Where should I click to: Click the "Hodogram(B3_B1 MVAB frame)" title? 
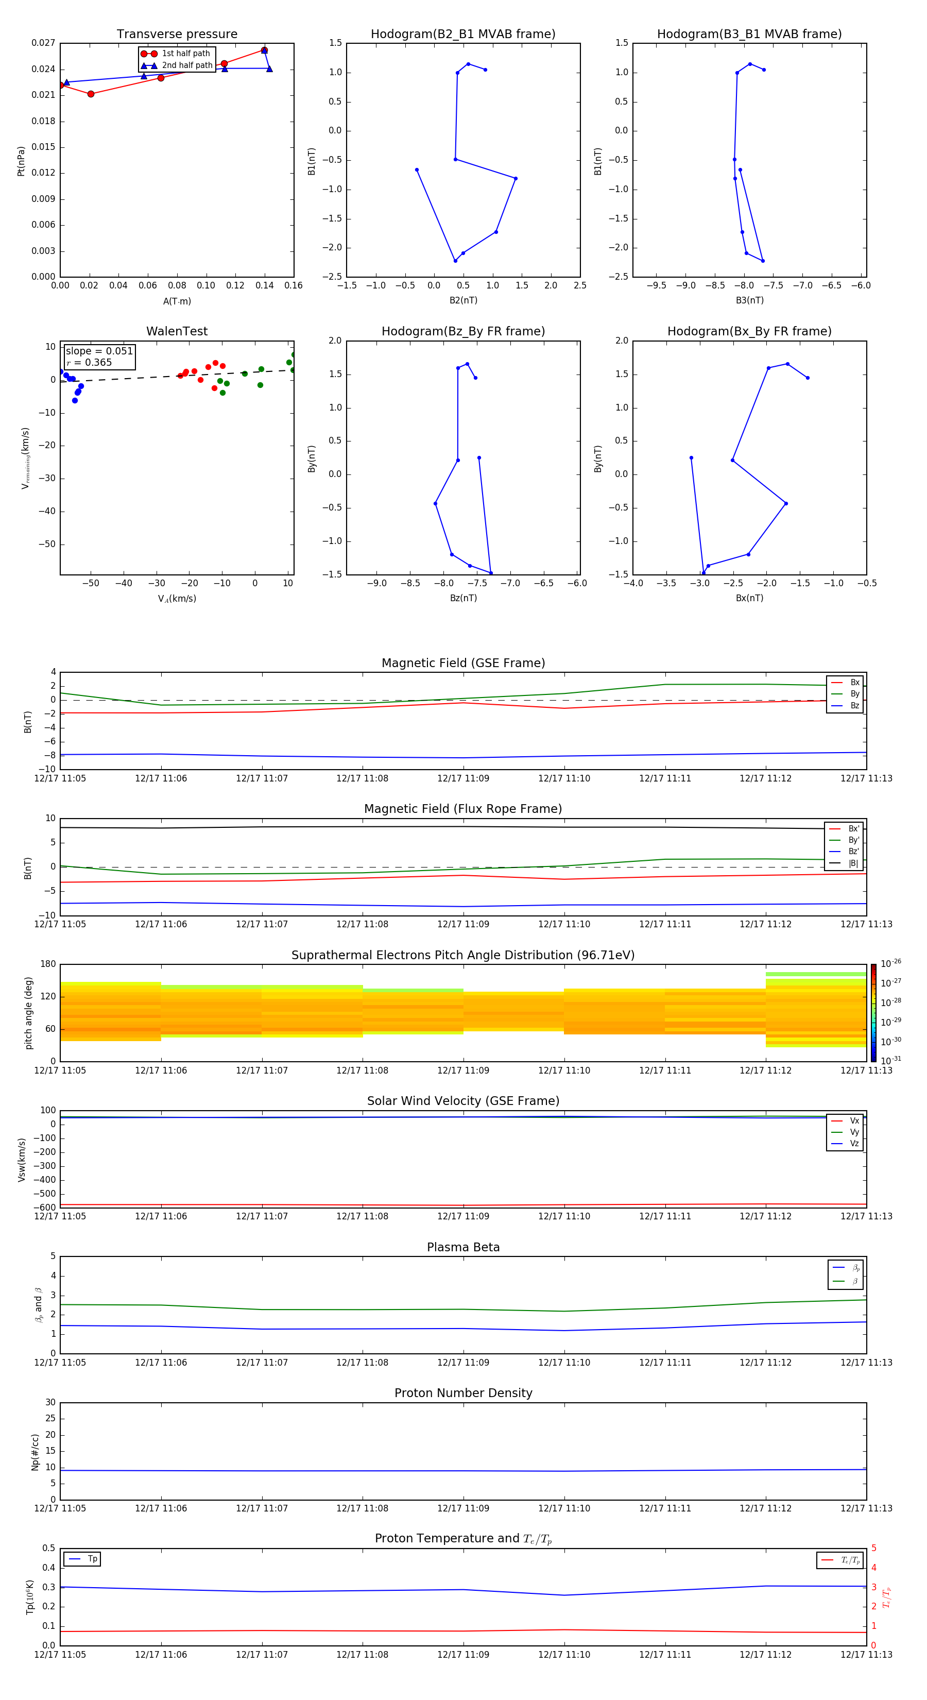pos(749,35)
